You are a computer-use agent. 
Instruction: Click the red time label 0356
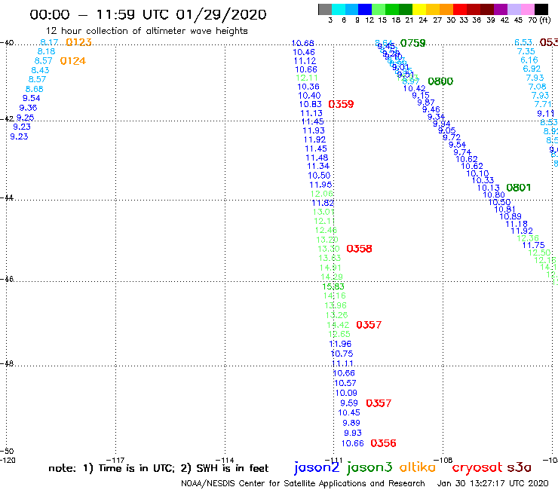[x=383, y=443]
